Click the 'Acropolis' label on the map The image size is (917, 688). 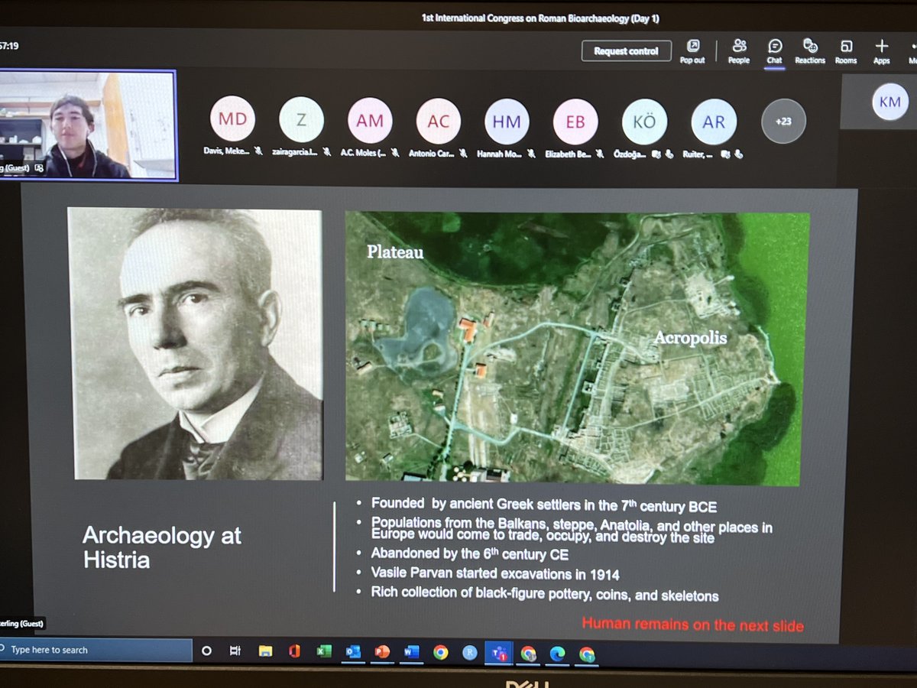point(690,338)
